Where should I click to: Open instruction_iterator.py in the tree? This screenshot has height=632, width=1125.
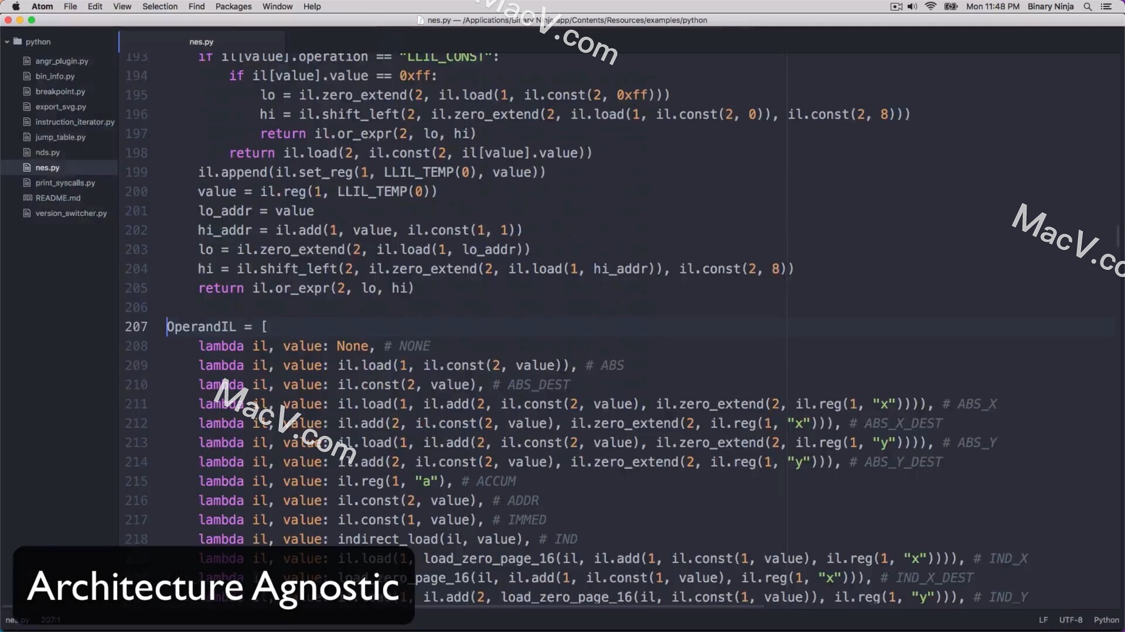point(74,122)
